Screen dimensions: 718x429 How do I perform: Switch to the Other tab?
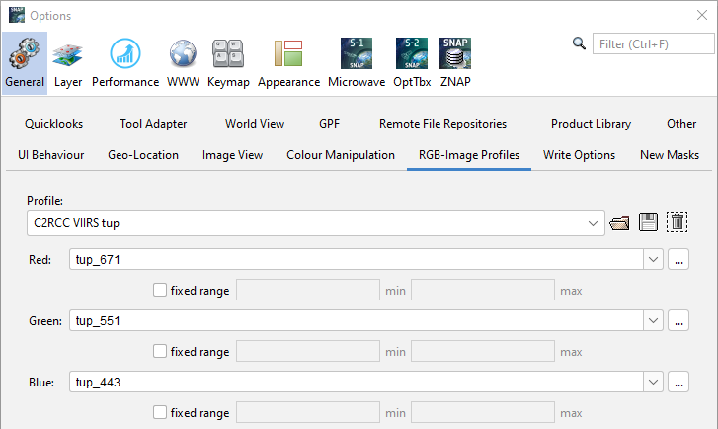[x=681, y=124]
